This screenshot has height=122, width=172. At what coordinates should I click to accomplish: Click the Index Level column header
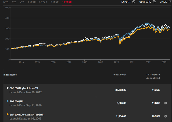tap(120, 75)
